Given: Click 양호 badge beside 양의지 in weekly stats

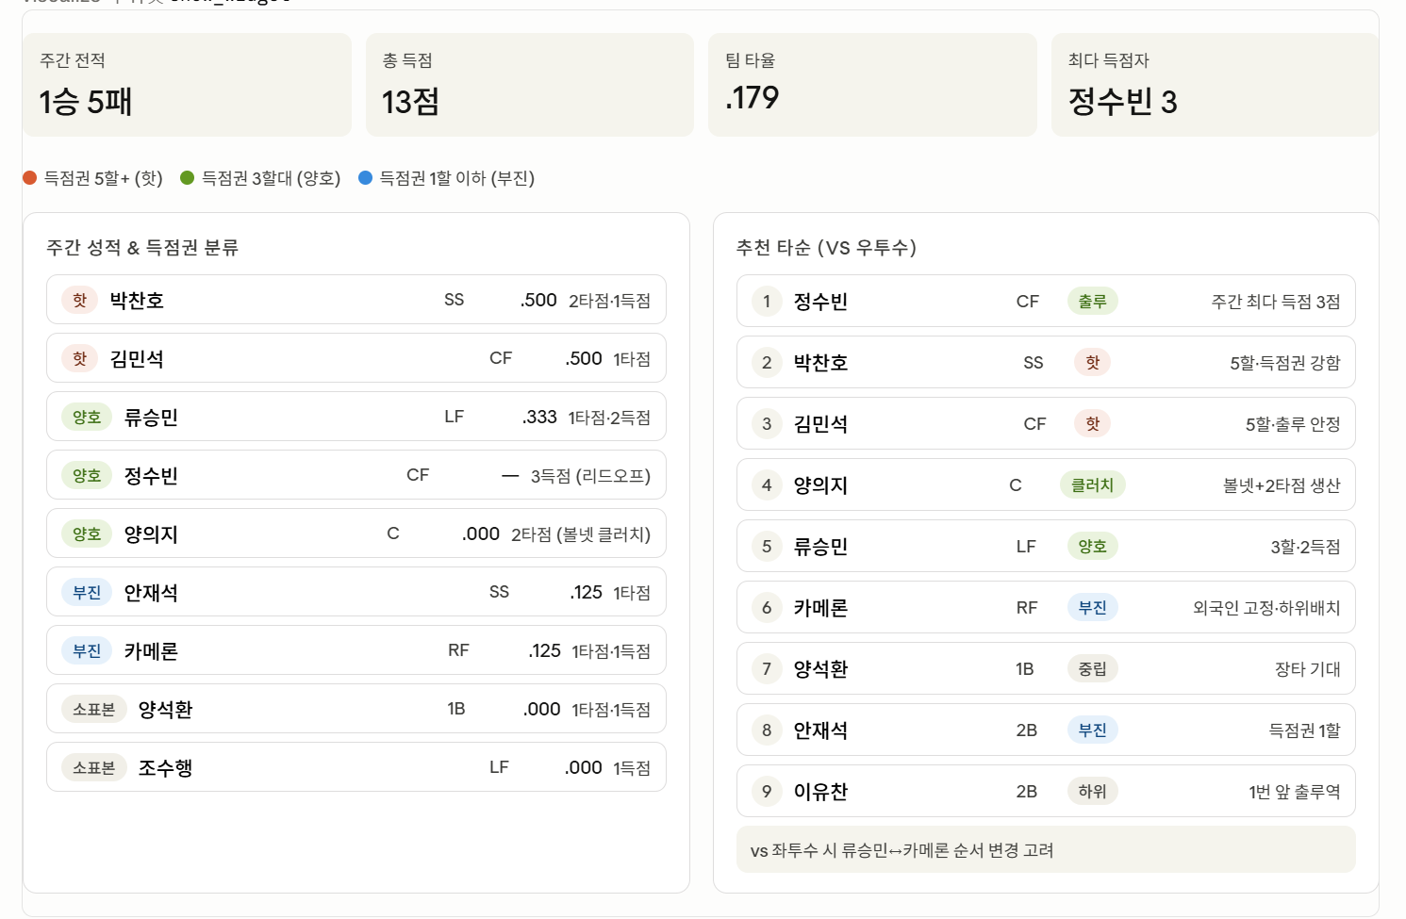Looking at the screenshot, I should (87, 533).
